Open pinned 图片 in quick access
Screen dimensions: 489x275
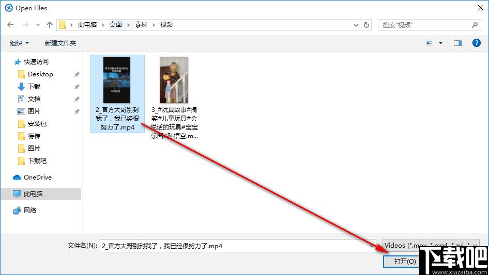(34, 111)
